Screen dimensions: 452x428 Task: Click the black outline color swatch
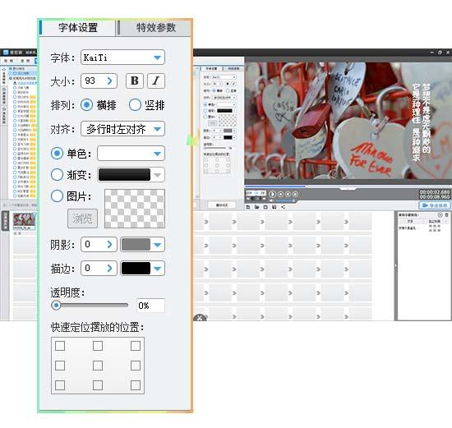coord(136,269)
